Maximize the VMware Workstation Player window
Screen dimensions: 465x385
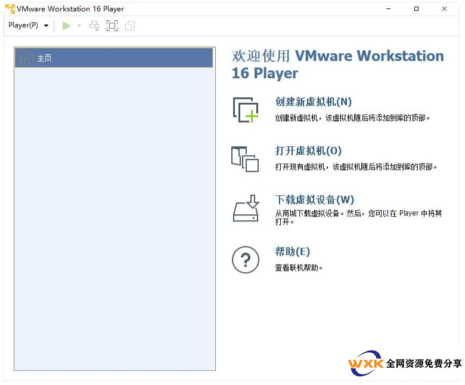point(416,9)
